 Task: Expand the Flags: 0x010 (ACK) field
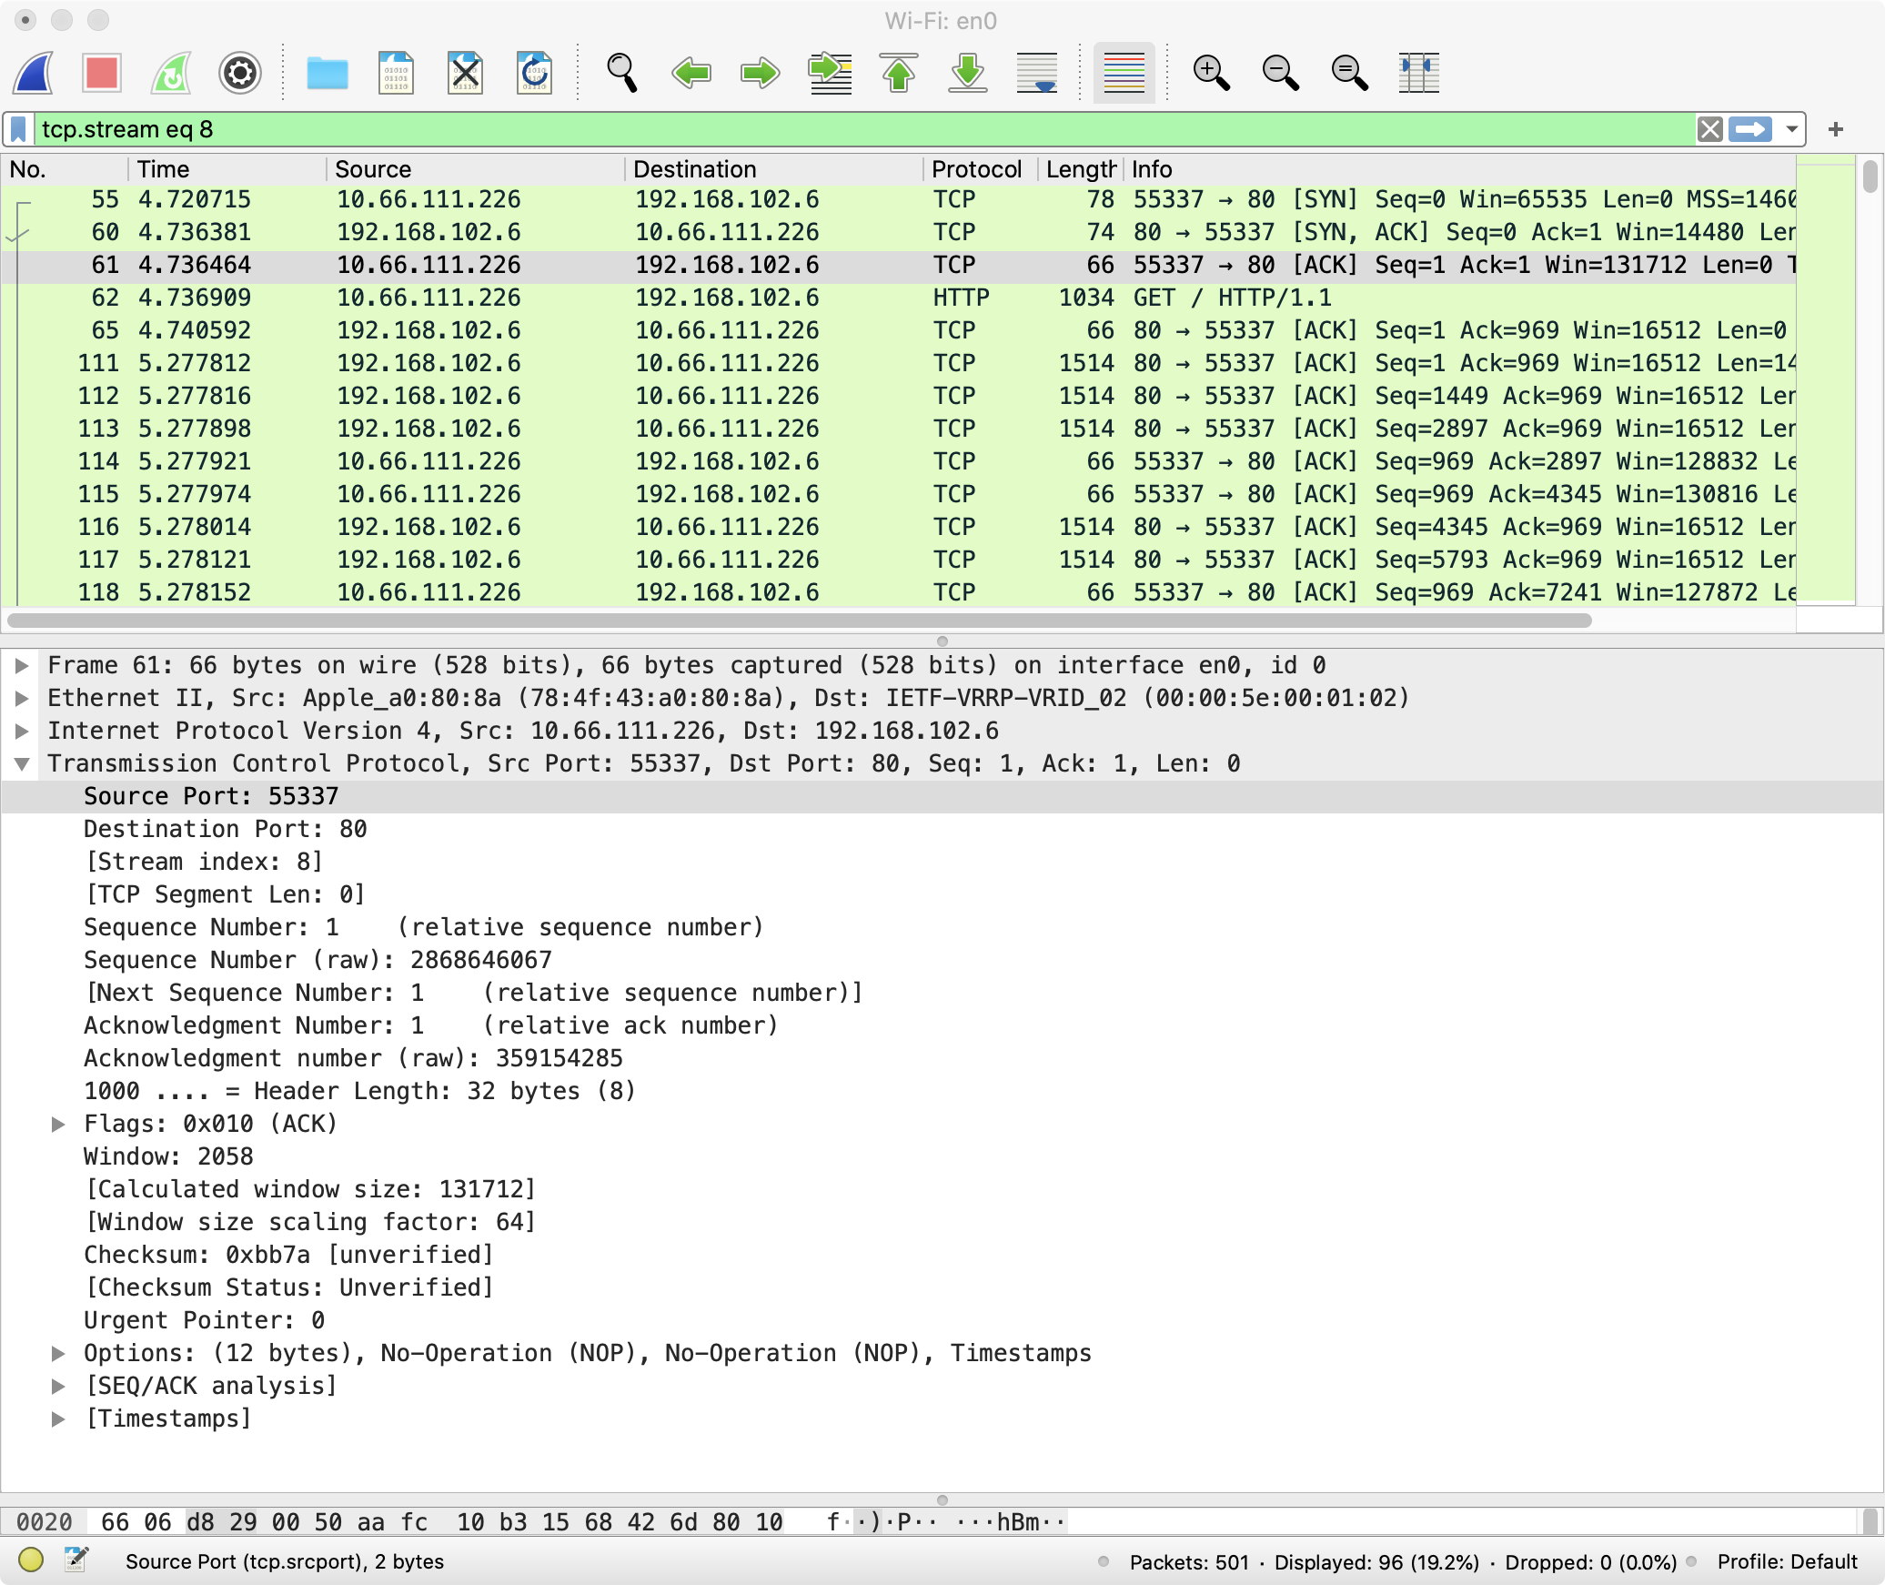(x=58, y=1124)
